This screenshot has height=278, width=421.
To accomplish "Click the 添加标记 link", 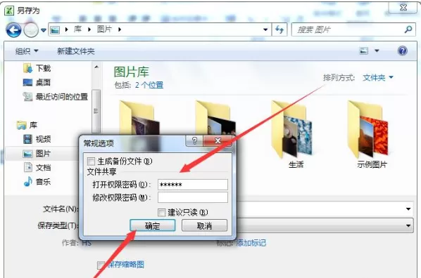I will coord(251,243).
